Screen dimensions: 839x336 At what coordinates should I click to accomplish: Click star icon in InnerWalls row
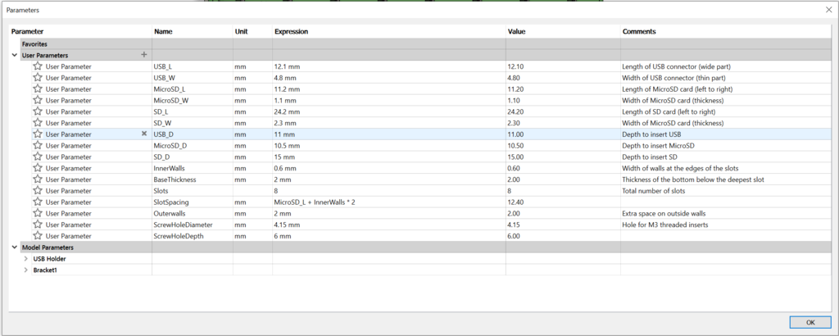click(38, 168)
